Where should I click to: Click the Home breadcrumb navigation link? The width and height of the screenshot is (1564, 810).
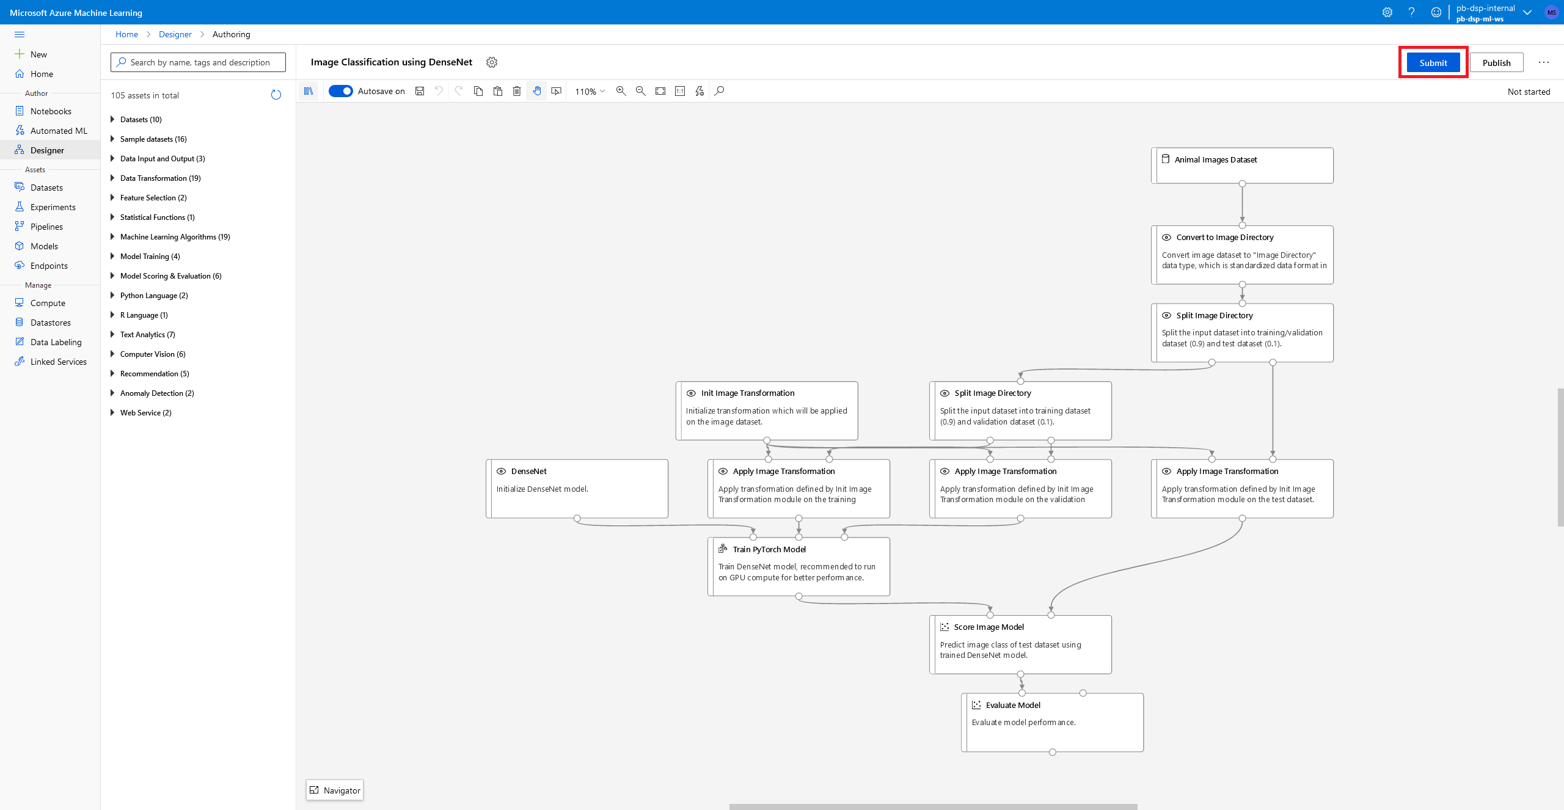pos(126,34)
